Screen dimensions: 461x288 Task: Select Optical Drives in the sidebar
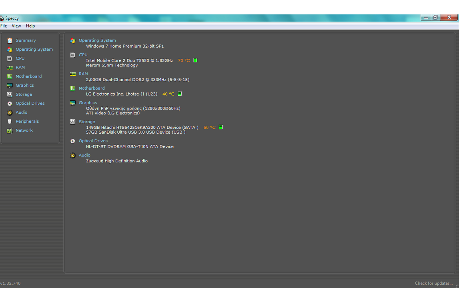coord(30,104)
